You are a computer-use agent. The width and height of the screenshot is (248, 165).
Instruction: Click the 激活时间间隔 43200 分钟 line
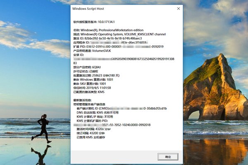click(x=94, y=129)
